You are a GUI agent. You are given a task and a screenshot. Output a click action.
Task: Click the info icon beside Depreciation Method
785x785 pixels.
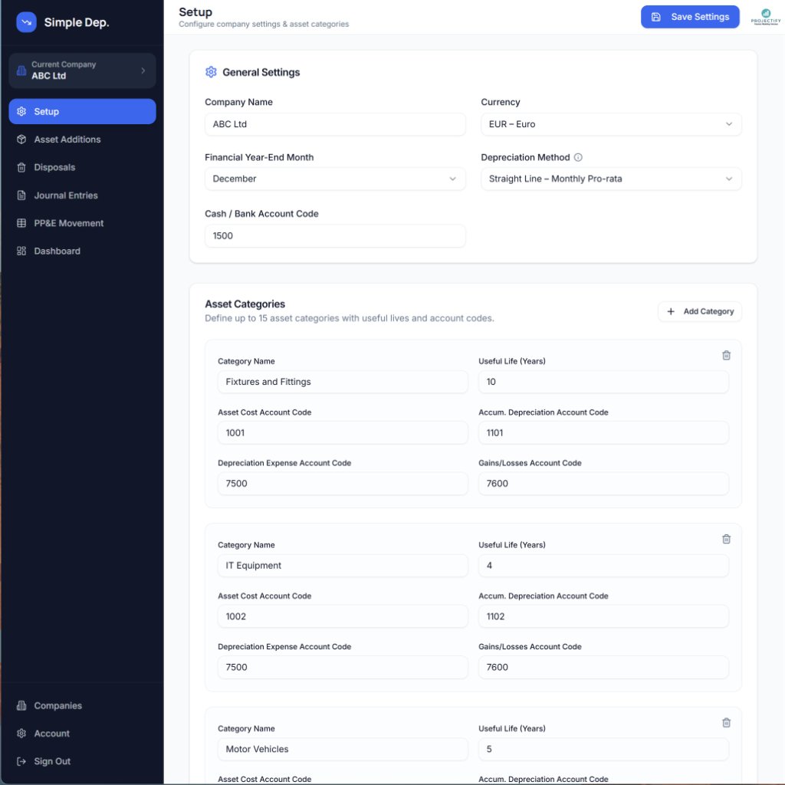(x=578, y=157)
